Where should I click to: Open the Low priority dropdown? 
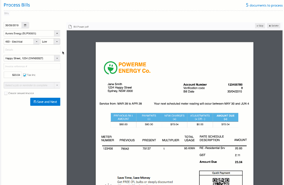[57, 42]
